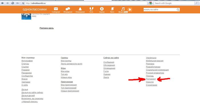Open the Статусы footer link

pyautogui.click(x=25, y=64)
